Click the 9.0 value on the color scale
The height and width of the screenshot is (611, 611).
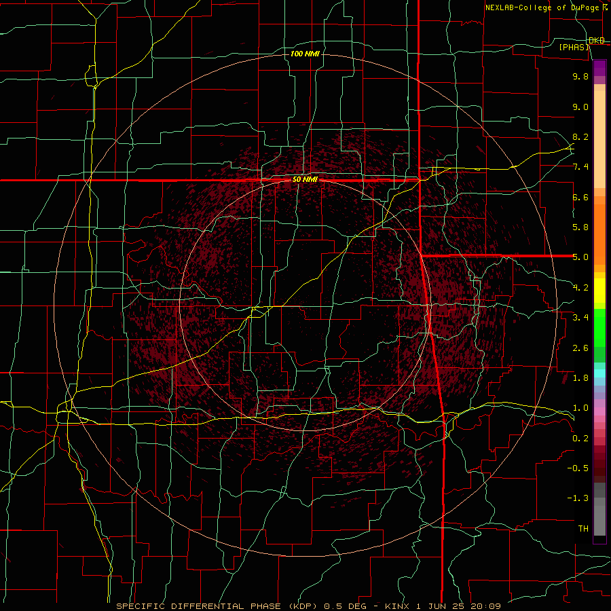pos(580,107)
